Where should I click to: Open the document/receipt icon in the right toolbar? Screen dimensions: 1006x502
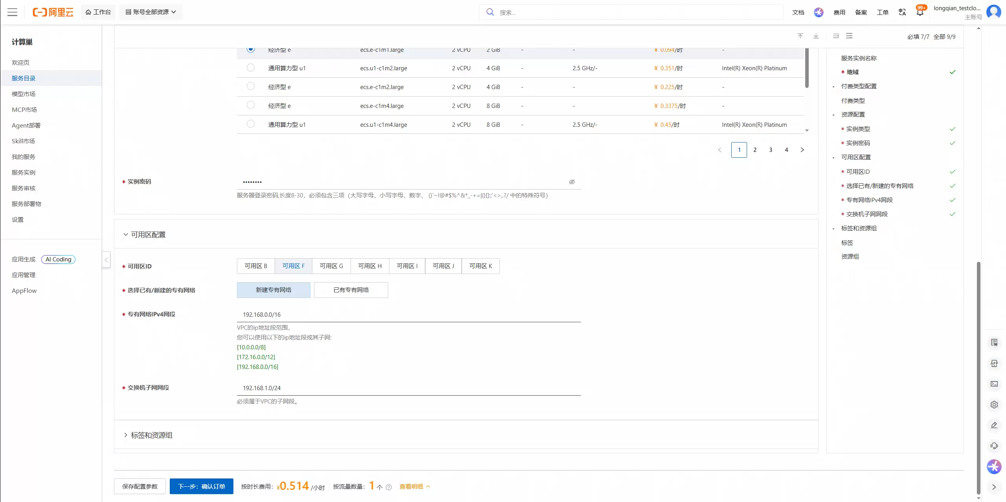click(994, 343)
